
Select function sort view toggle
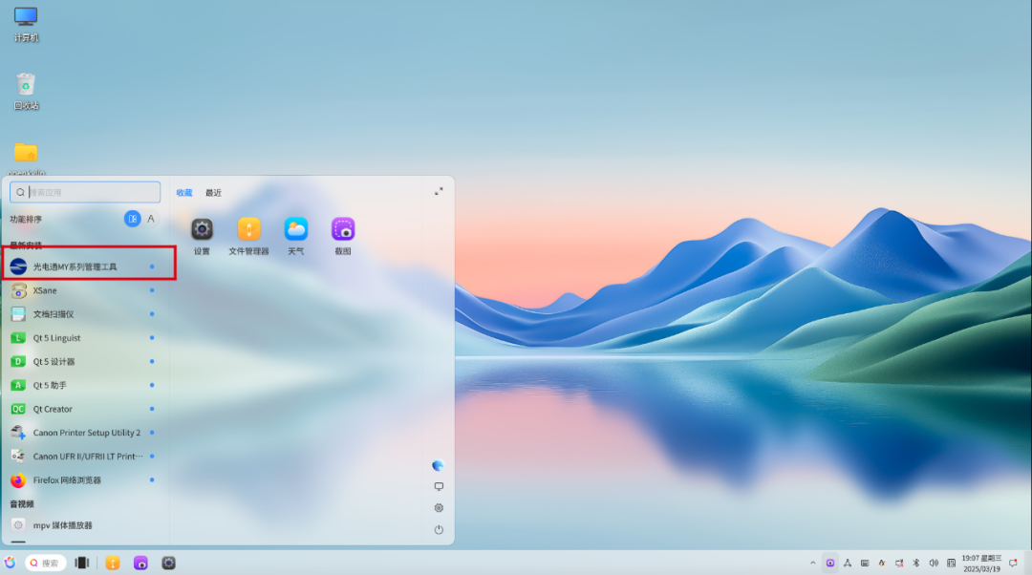pos(132,219)
